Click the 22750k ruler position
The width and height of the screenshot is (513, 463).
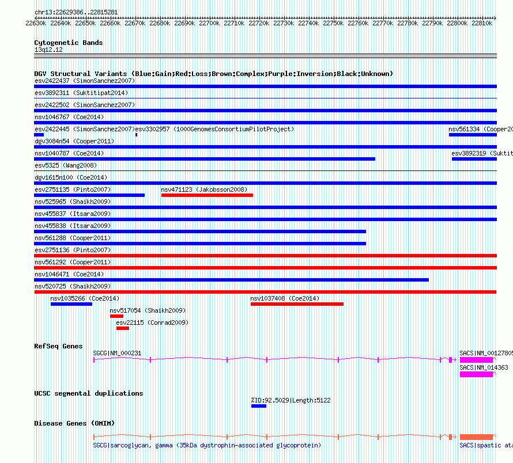333,23
